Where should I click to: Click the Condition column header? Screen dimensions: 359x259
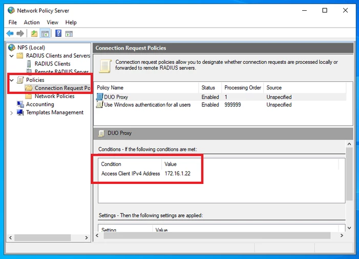(130, 164)
